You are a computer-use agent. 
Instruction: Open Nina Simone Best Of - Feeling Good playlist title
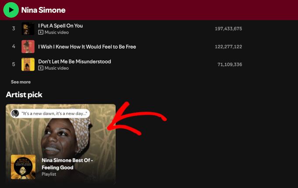(x=67, y=163)
